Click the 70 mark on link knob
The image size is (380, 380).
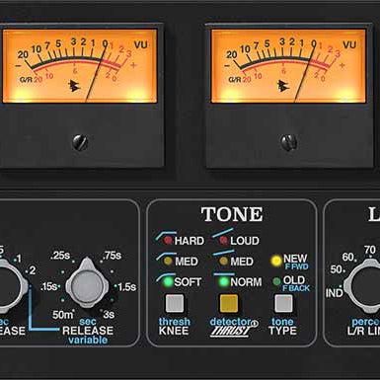coord(370,250)
